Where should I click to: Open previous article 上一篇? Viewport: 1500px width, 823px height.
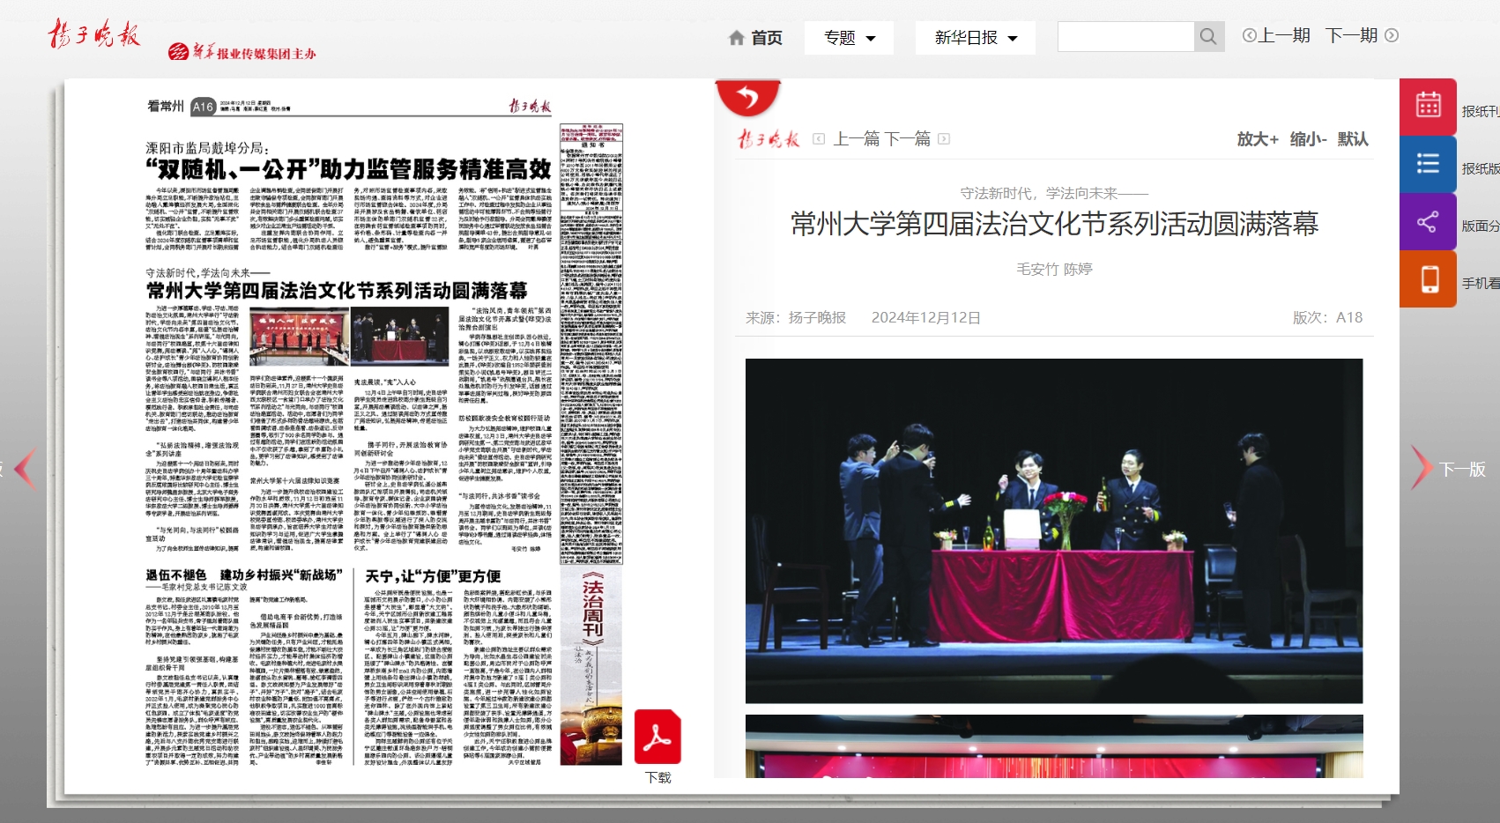click(856, 139)
